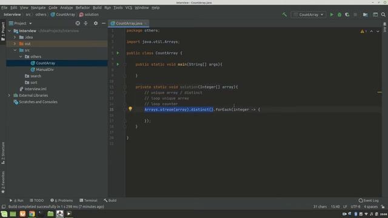Viewport: 388px width, 218px height.
Task: Expand the out folder
Action: click(x=15, y=44)
